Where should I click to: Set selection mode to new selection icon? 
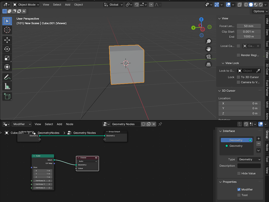[x=5, y=11]
